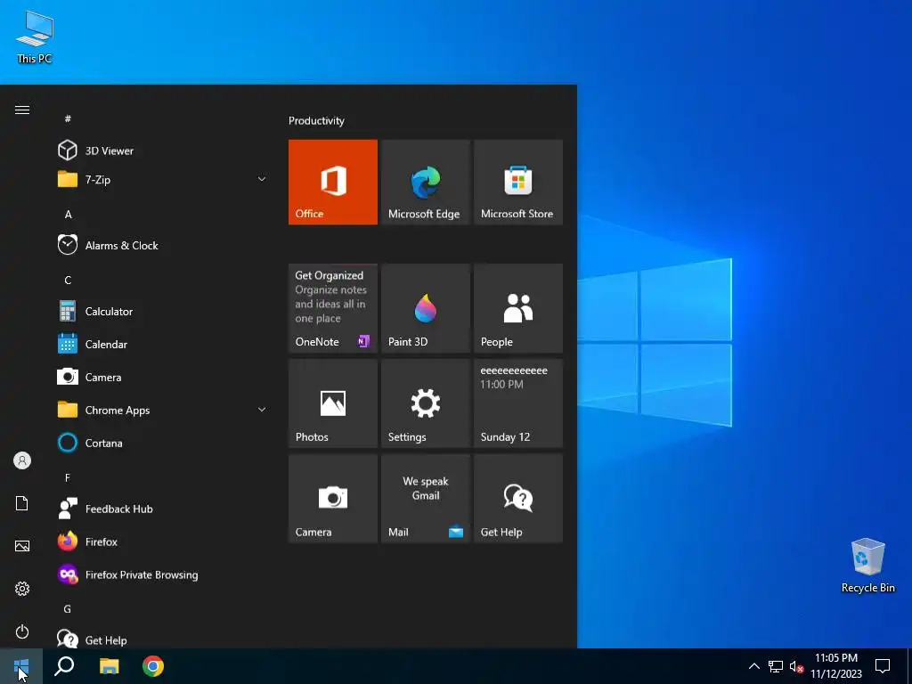Select the This PC desktop icon

[x=35, y=37]
